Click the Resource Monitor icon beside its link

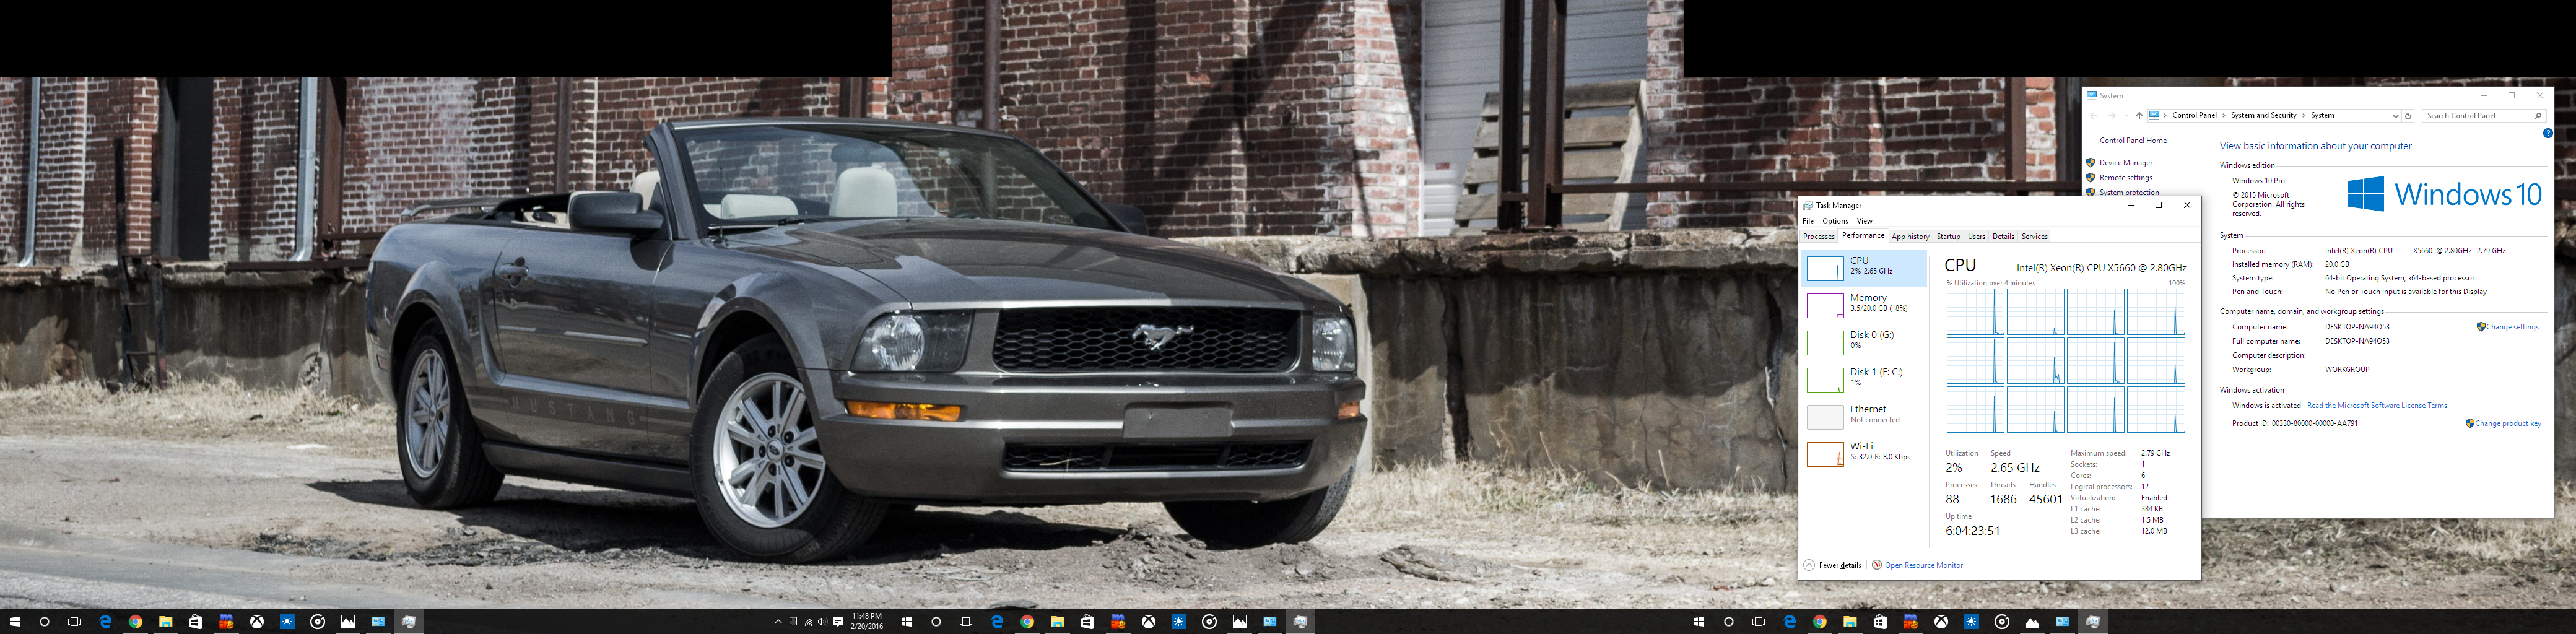pos(1877,565)
